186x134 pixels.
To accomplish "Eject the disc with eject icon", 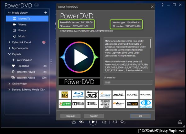I will point(180,122).
